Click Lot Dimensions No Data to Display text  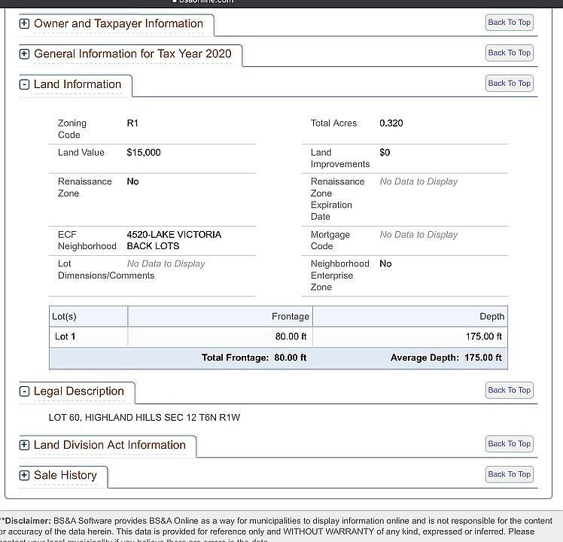pyautogui.click(x=166, y=264)
